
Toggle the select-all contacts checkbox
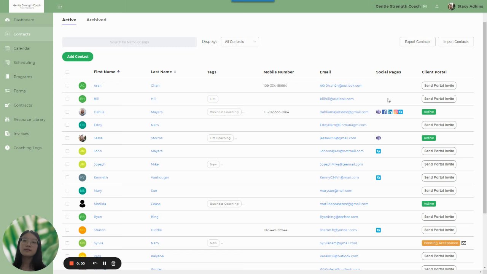pos(67,72)
